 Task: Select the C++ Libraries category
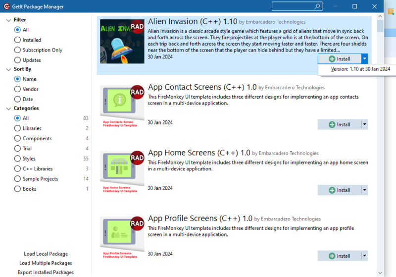click(x=17, y=169)
